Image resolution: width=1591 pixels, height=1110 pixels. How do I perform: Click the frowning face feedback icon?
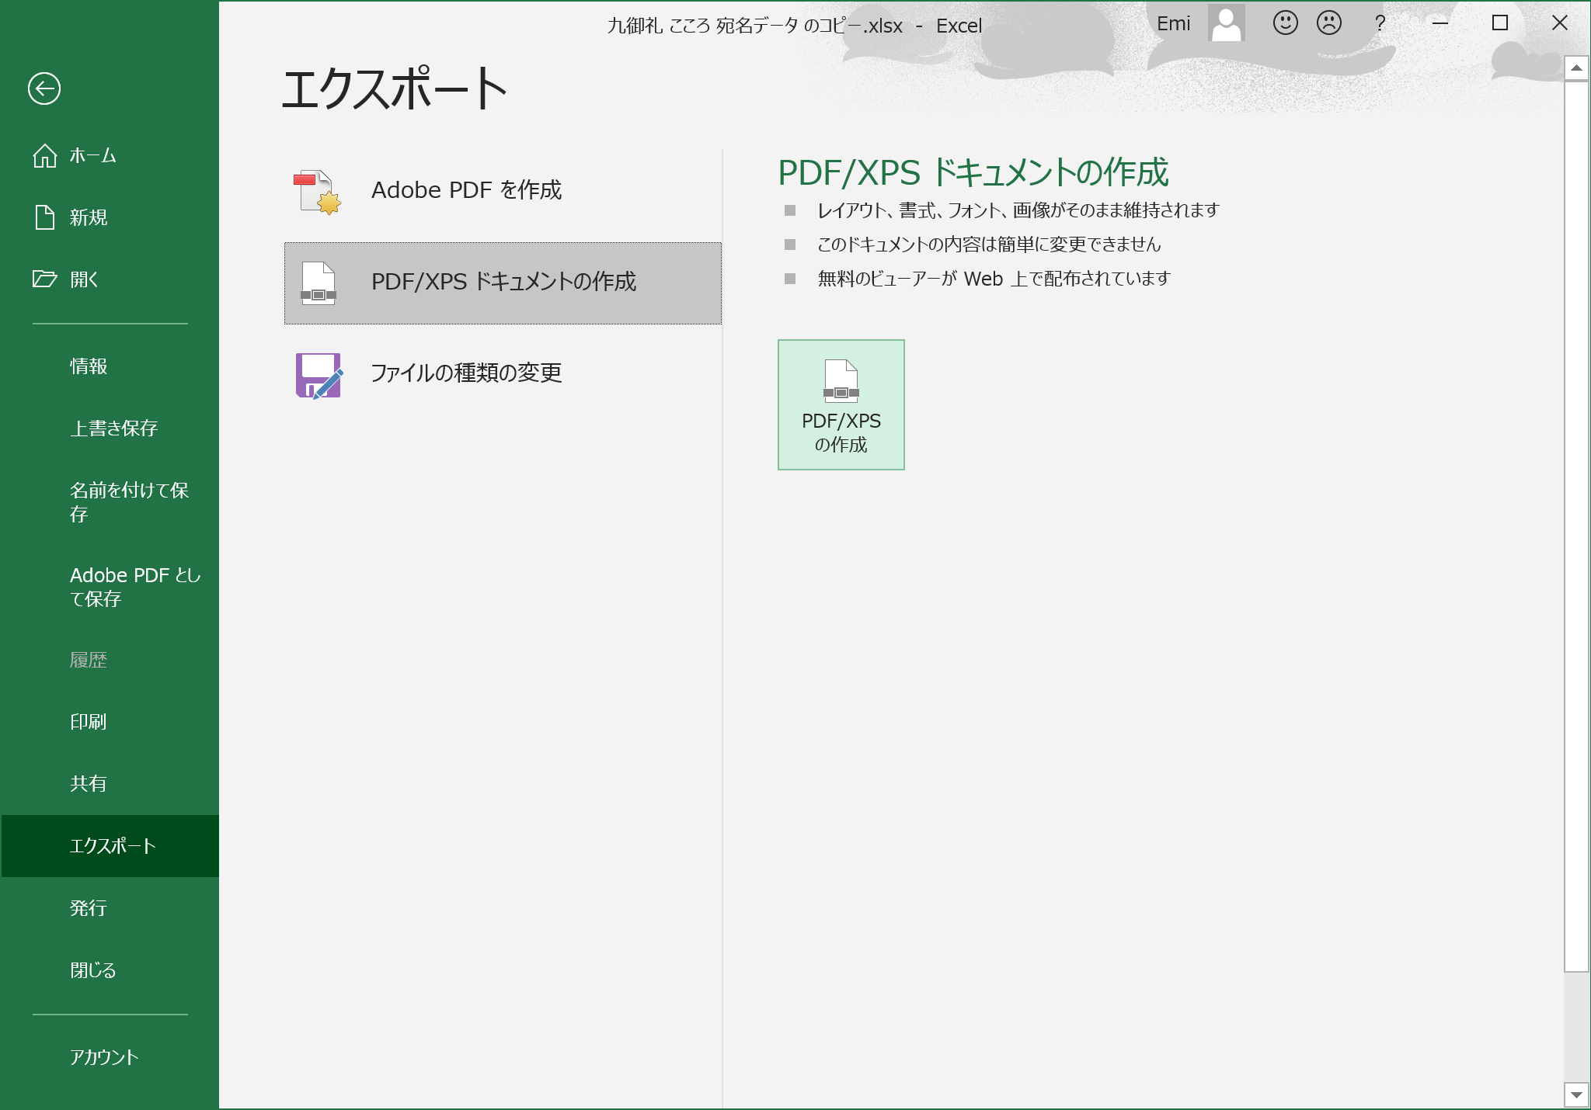click(x=1329, y=23)
